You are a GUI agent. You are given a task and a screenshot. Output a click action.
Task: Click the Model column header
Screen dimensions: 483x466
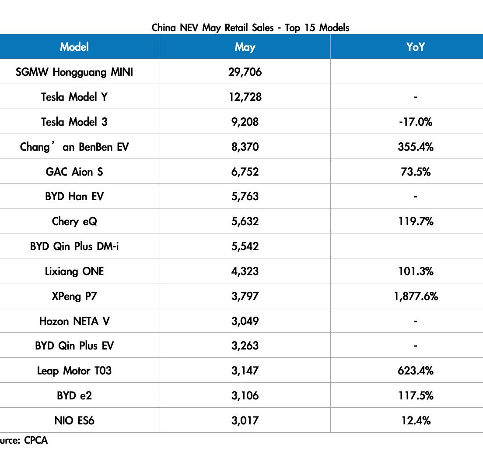74,47
